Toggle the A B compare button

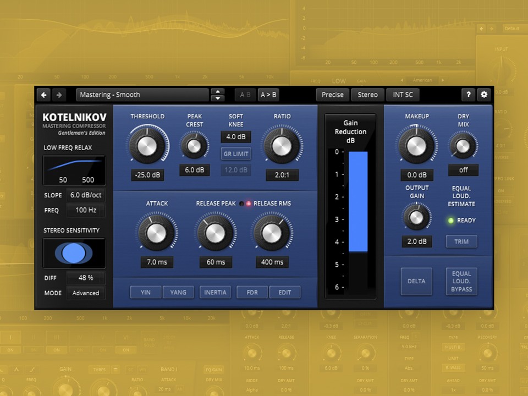tap(245, 95)
